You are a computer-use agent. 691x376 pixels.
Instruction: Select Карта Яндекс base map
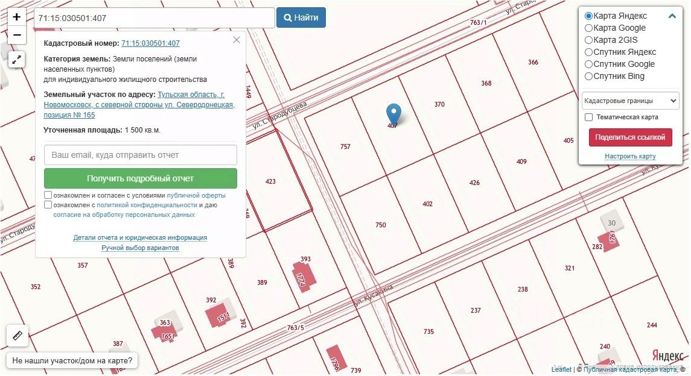(588, 16)
